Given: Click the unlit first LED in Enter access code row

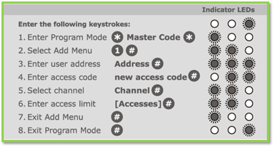Looking at the screenshot, I should click(x=214, y=77).
